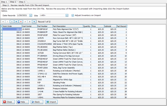This screenshot has height=106, width=167.
Task: Go Back to previous step
Action: pyautogui.click(x=37, y=102)
